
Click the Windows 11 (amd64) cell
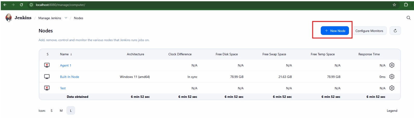point(135,77)
